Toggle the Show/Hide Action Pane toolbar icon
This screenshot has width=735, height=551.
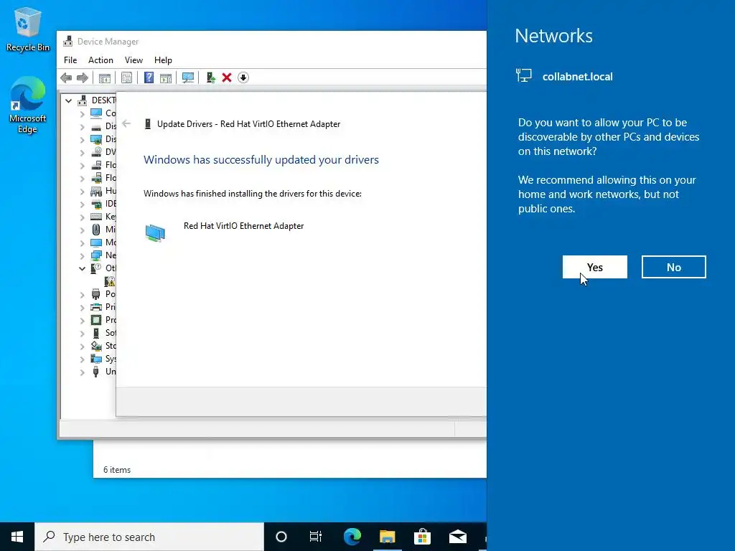(x=166, y=77)
